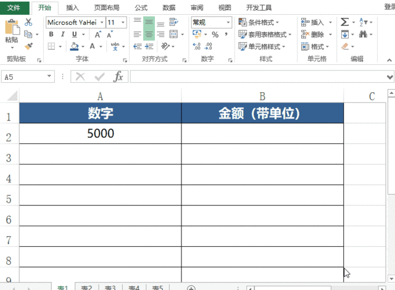The image size is (395, 290).
Task: Select cell A2 containing 5000
Action: pyautogui.click(x=100, y=134)
